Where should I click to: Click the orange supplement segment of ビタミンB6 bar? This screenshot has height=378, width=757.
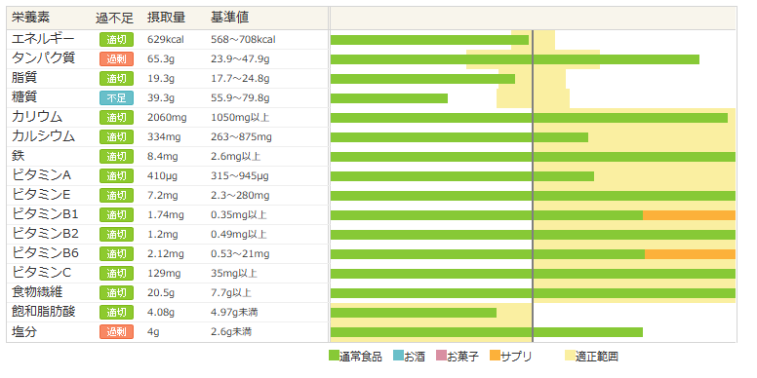(690, 254)
